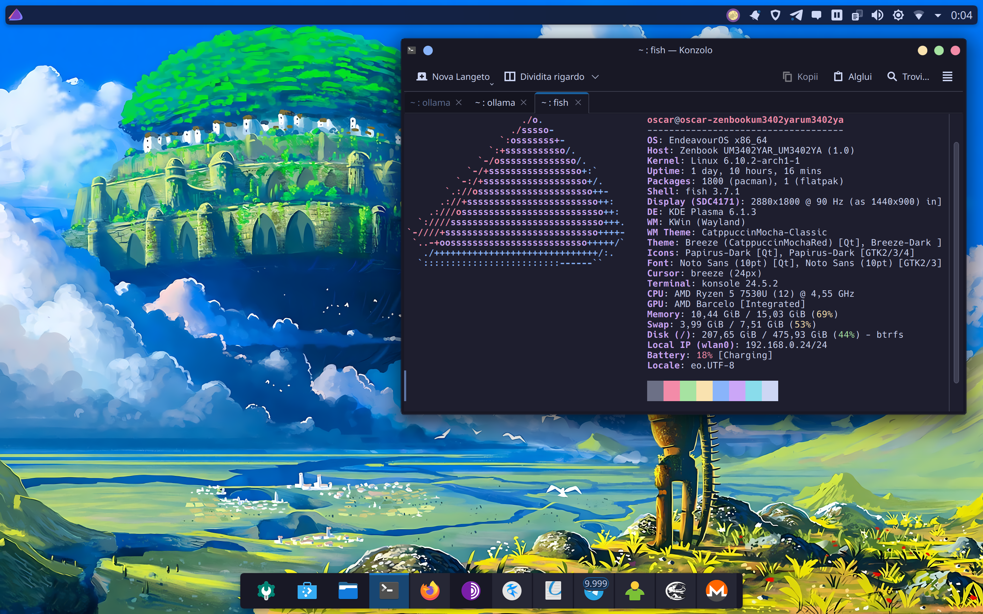
Task: Launch Firefox from the dock
Action: pyautogui.click(x=430, y=590)
